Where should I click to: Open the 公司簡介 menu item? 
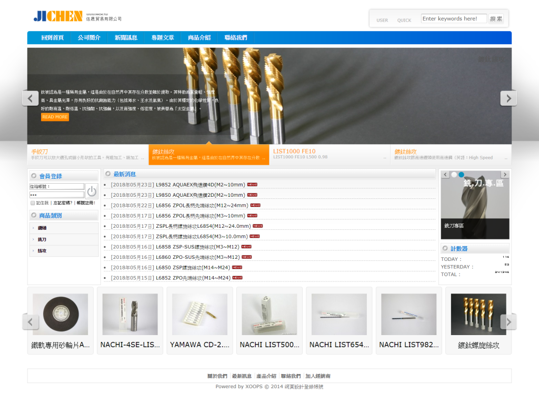point(89,37)
